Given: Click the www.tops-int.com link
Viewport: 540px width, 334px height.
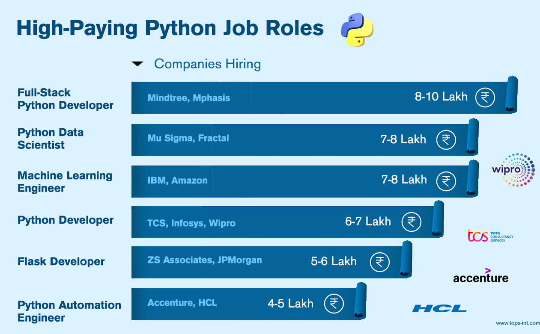Looking at the screenshot, I should point(518,323).
